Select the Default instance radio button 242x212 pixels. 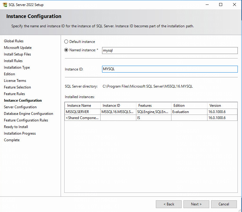tap(66, 42)
